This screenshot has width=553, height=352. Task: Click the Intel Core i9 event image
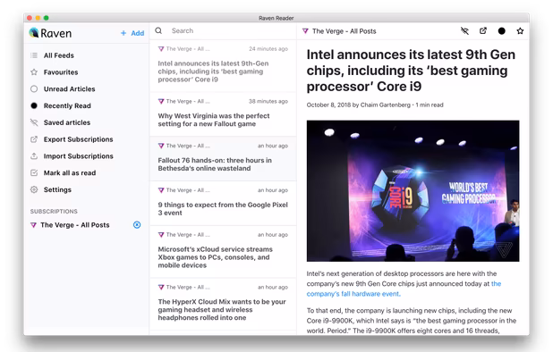[x=413, y=191]
